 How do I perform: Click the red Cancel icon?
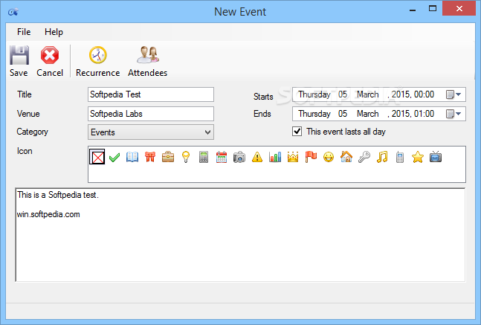click(x=50, y=55)
